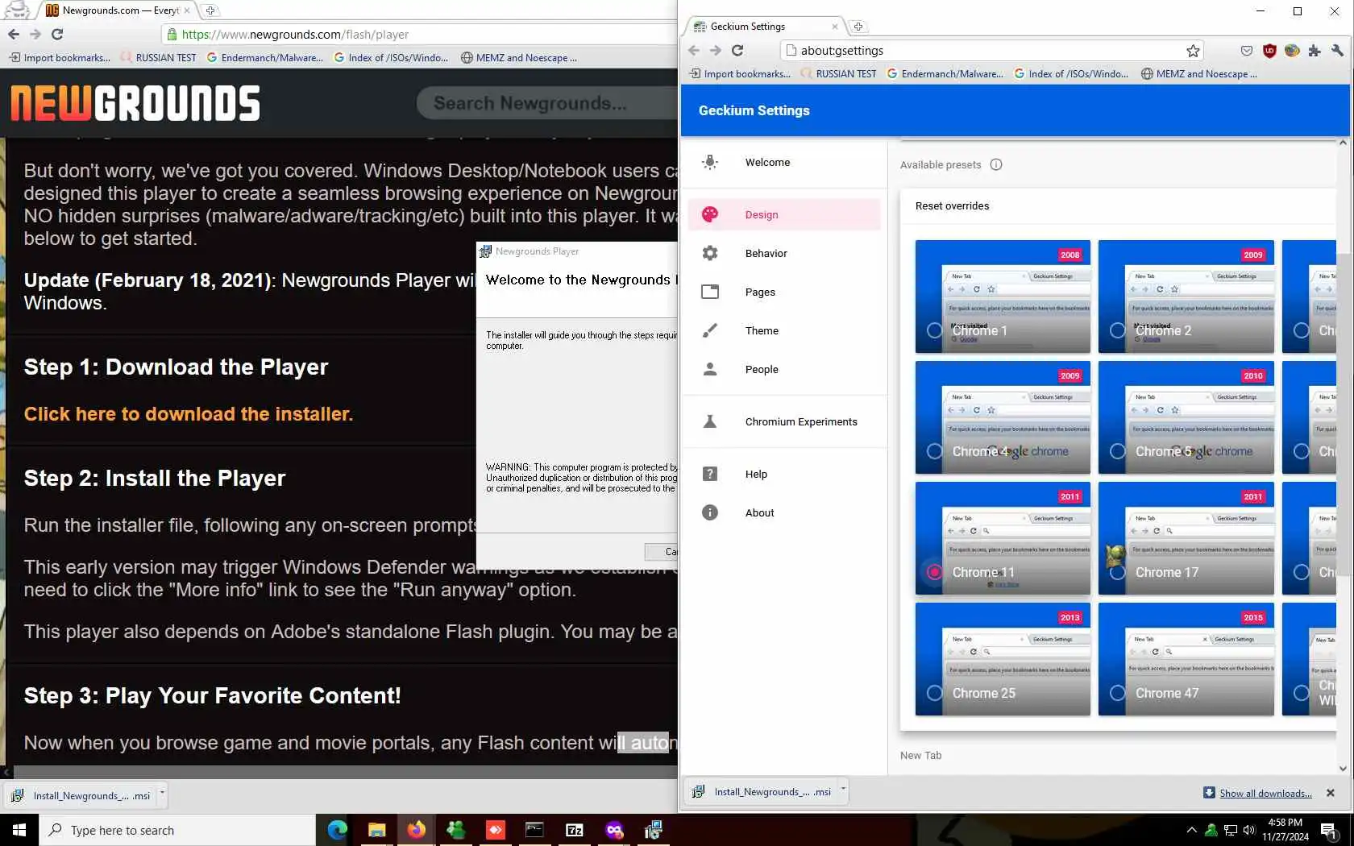This screenshot has width=1354, height=846.
Task: Select the Chrome 25 preset
Action: coord(1003,659)
